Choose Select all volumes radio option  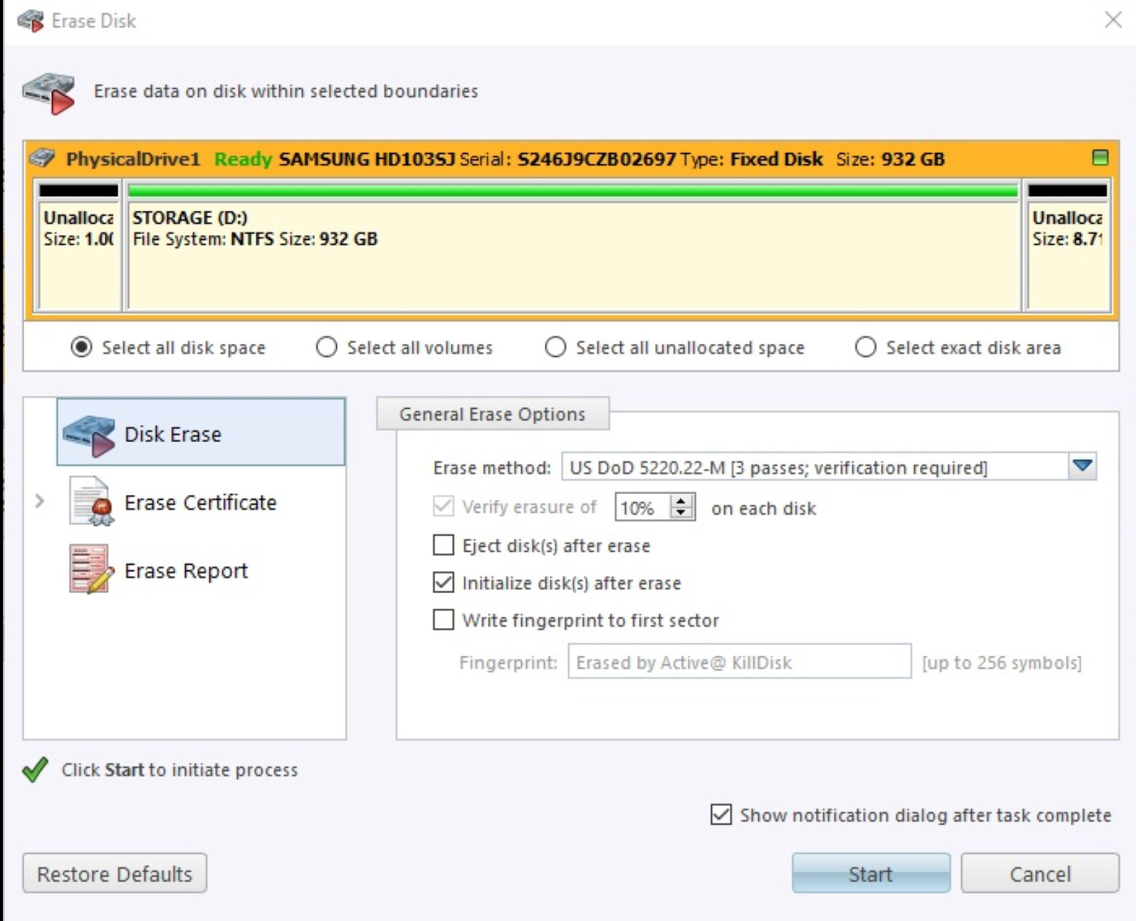click(x=326, y=347)
